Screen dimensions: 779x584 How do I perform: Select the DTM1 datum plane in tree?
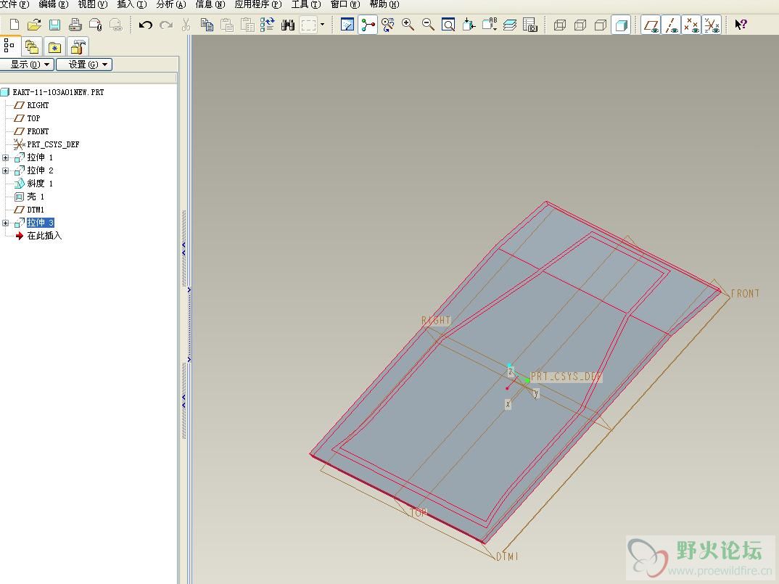pyautogui.click(x=36, y=210)
